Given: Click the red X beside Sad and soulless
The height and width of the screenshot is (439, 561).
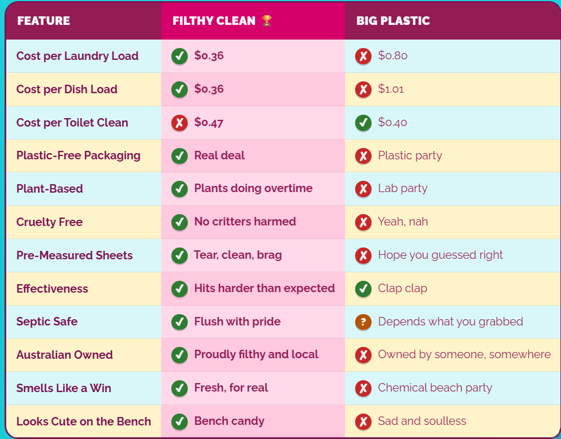Looking at the screenshot, I should [x=363, y=421].
